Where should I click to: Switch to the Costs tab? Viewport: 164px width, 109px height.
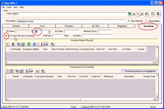(42, 26)
